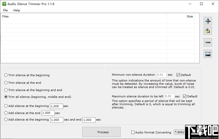Click the Clear all files icon
219x139 pixels.
(x=208, y=54)
